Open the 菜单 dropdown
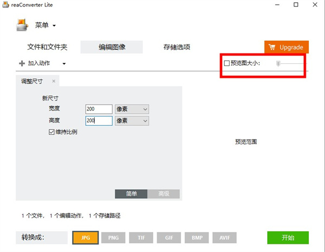Viewport: 325px width, 252px height. [45, 25]
